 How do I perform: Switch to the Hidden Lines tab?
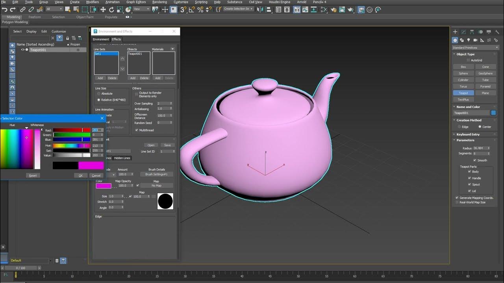122,158
